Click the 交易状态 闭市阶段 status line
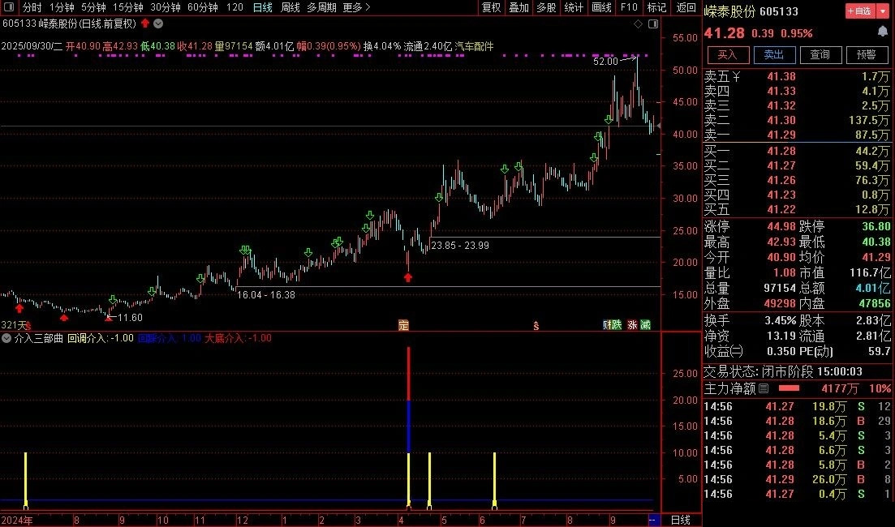Viewport: 895px width, 527px height. [x=783, y=372]
